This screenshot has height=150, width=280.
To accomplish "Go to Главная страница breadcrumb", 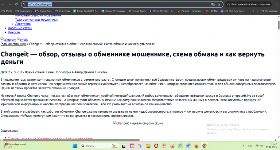I will (x=13, y=44).
